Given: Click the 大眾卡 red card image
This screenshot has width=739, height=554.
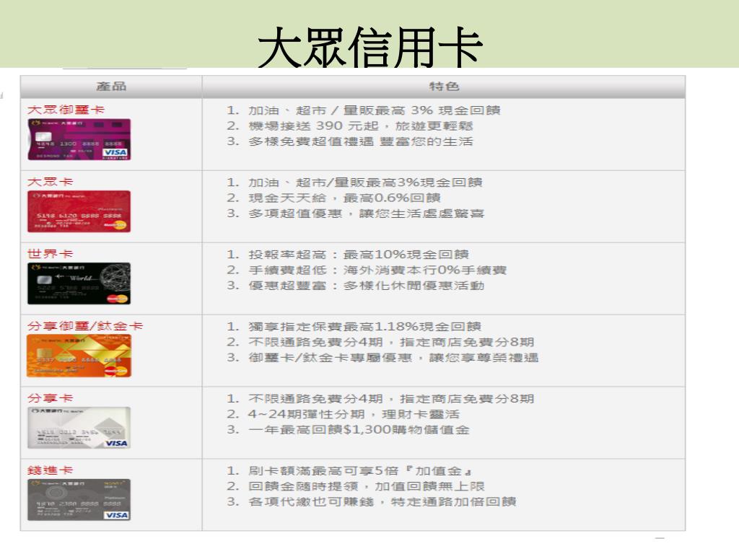Looking at the screenshot, I should (79, 211).
